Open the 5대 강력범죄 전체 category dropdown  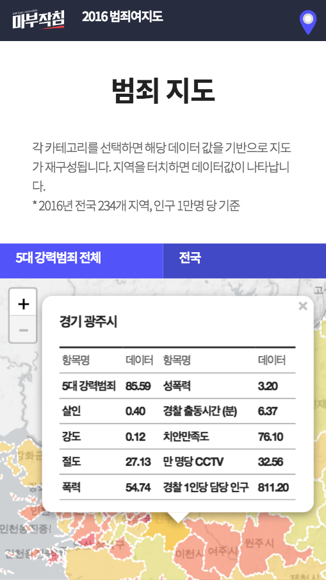[x=81, y=260]
